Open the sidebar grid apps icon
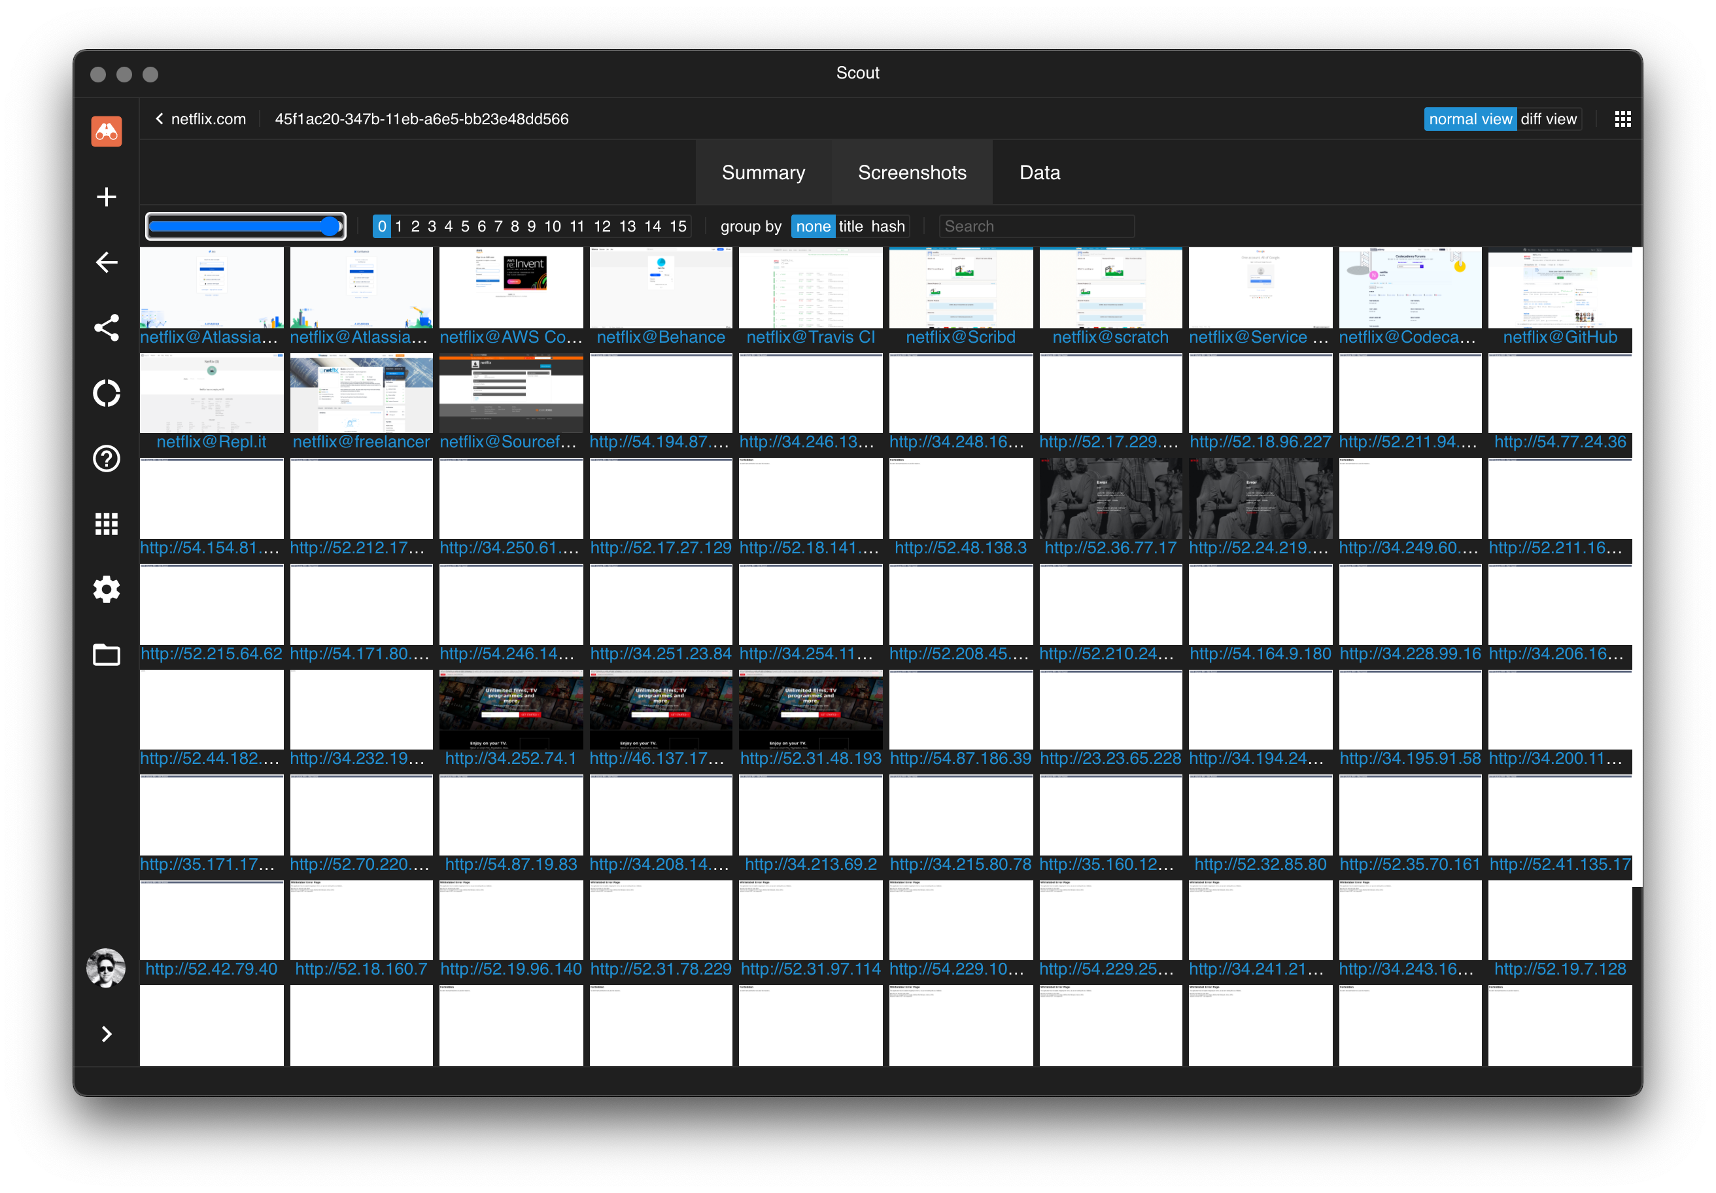1716x1193 pixels. [106, 524]
